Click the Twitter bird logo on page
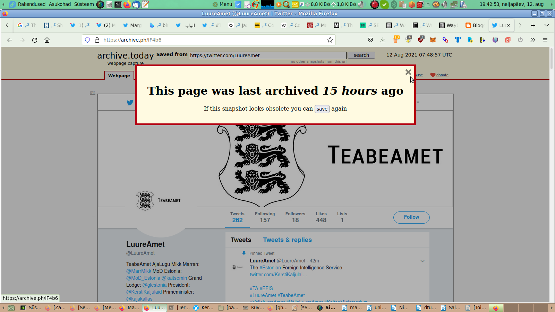 130,103
